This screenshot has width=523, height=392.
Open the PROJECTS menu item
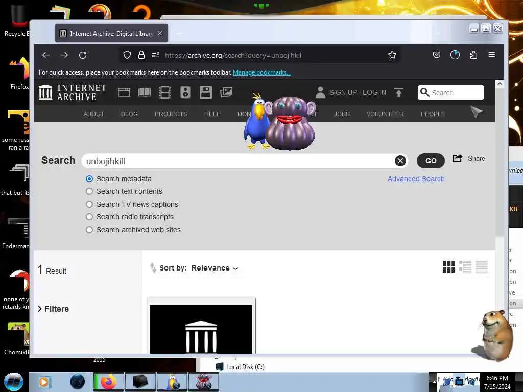171,114
